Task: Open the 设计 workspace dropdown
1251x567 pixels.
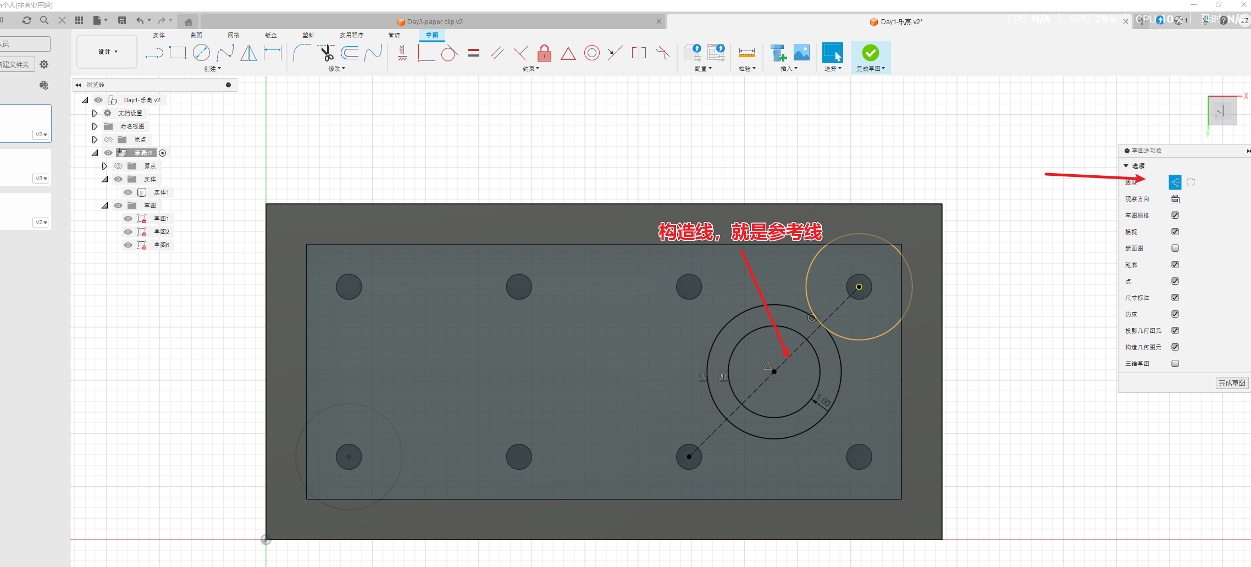Action: coord(107,52)
